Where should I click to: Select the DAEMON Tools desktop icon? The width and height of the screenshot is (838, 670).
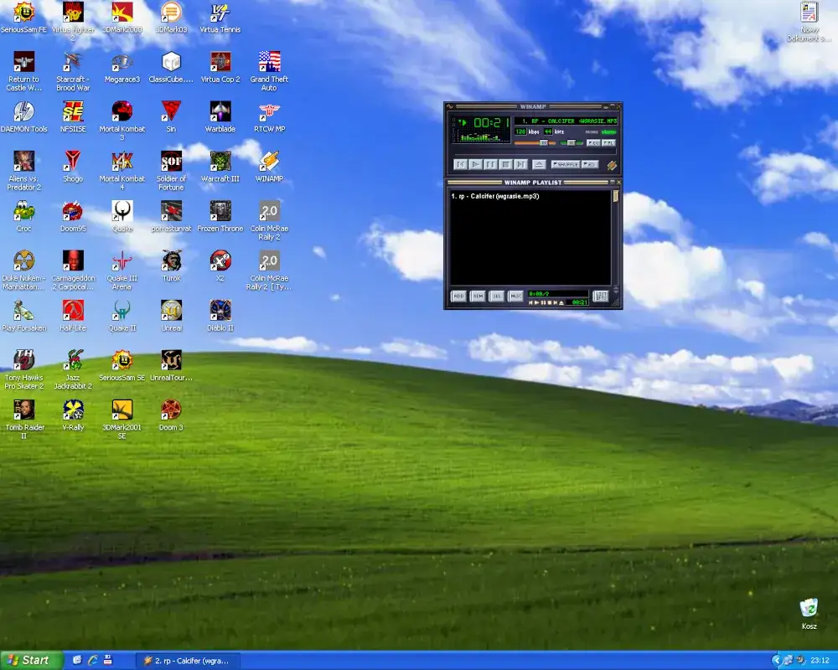pyautogui.click(x=23, y=111)
